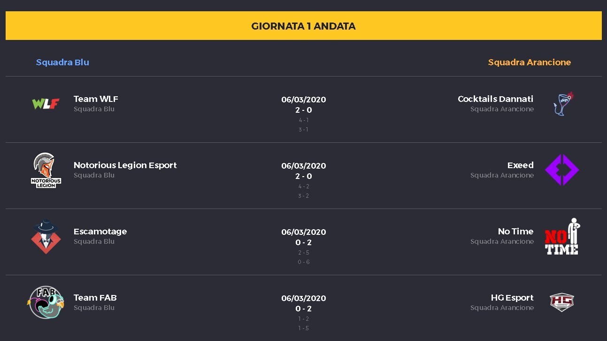Image resolution: width=607 pixels, height=341 pixels.
Task: Go to the Escamotage team page
Action: pyautogui.click(x=100, y=231)
